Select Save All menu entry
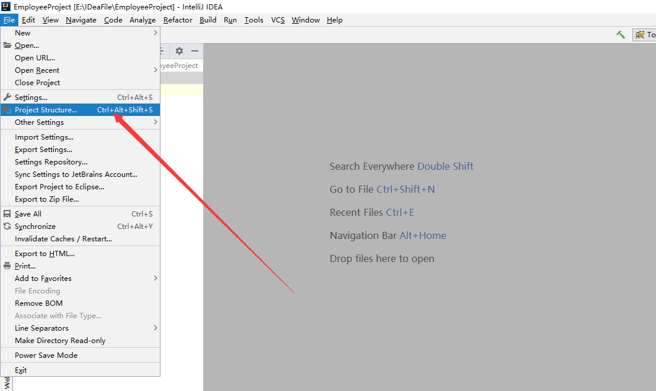The height and width of the screenshot is (391, 656). pyautogui.click(x=81, y=214)
